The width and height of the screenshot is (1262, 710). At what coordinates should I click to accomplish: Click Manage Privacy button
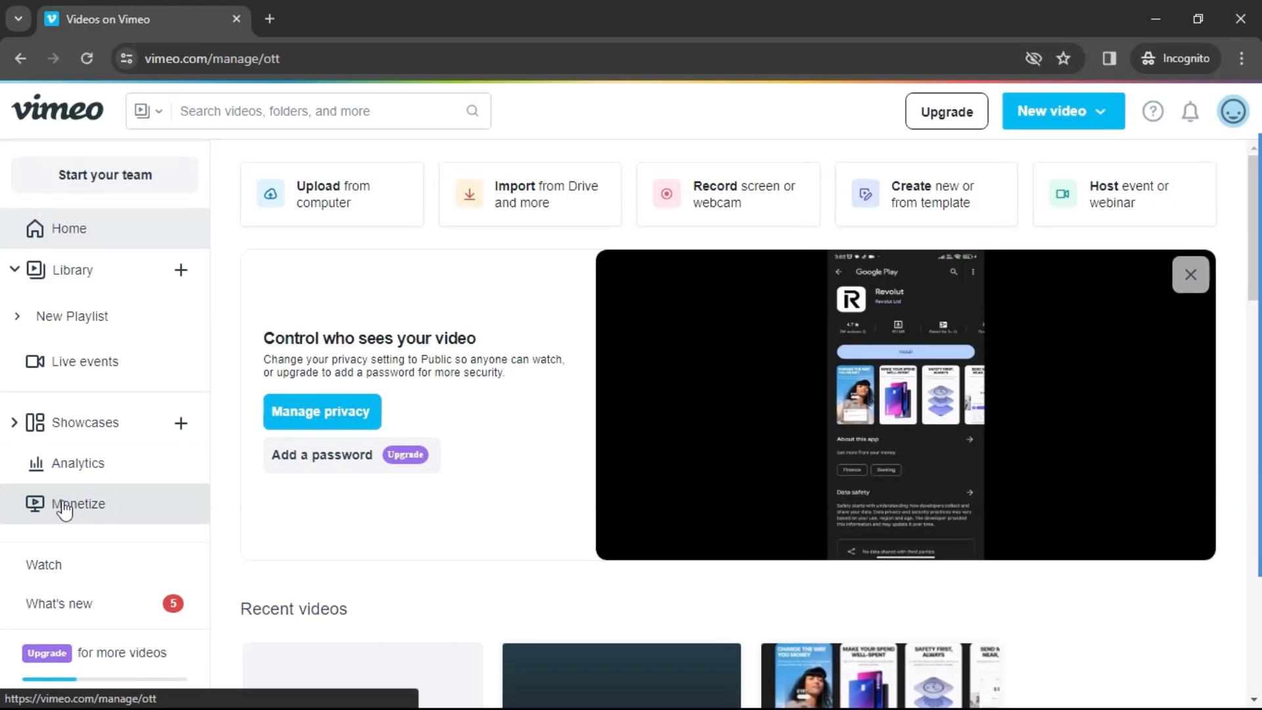tap(321, 411)
